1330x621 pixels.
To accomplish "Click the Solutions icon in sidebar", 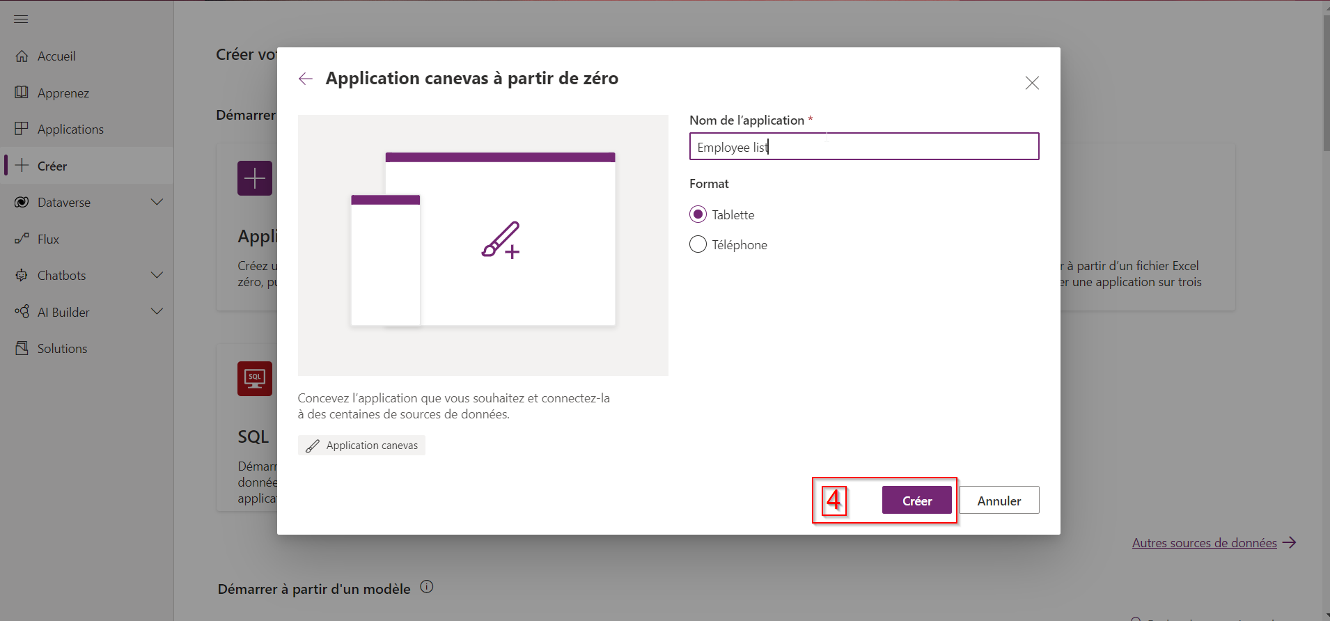I will (22, 348).
